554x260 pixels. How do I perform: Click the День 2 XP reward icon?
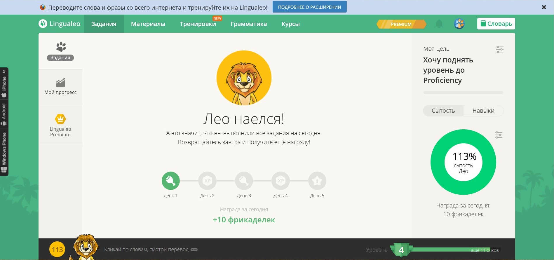point(207,181)
